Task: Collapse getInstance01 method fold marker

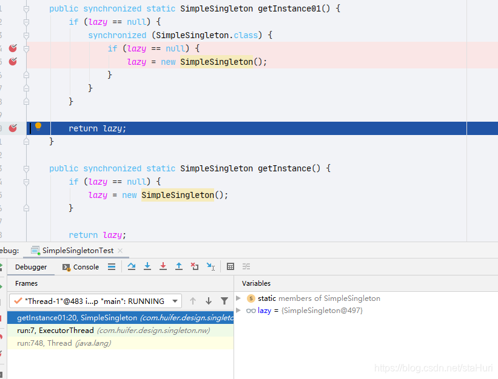Action: pos(26,9)
